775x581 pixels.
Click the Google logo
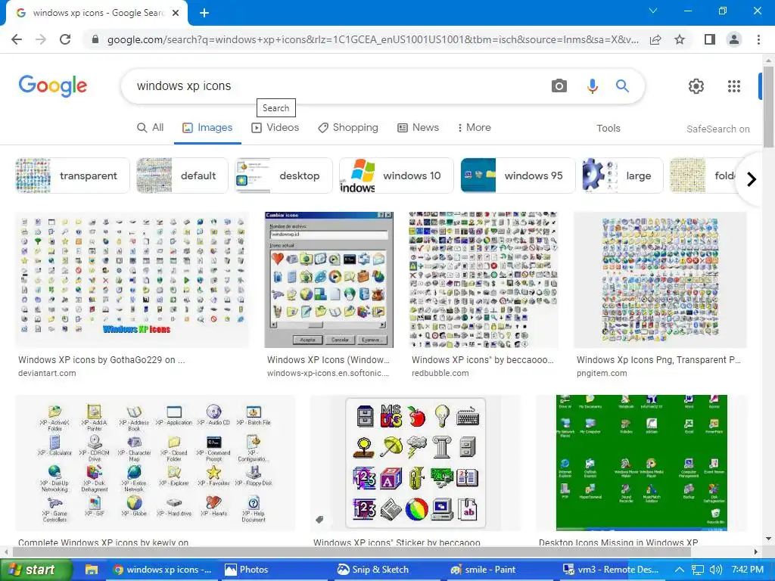[x=53, y=86]
